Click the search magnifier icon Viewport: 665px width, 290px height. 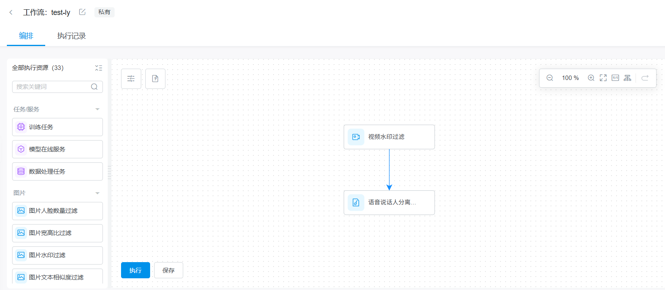pyautogui.click(x=94, y=87)
